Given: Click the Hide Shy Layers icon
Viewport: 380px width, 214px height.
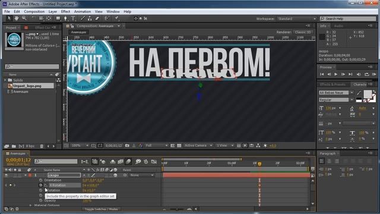Looking at the screenshot, I should [x=112, y=161].
